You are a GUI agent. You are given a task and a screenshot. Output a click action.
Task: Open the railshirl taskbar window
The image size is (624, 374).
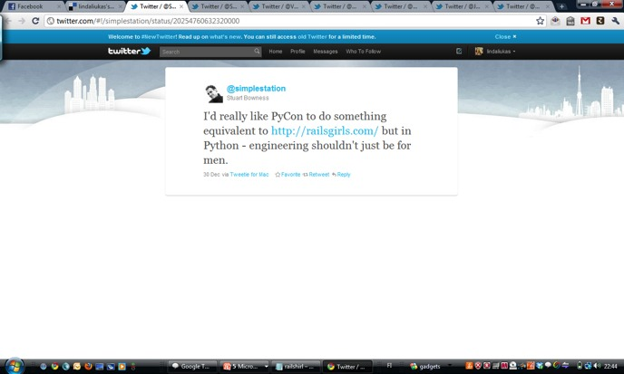tap(297, 367)
